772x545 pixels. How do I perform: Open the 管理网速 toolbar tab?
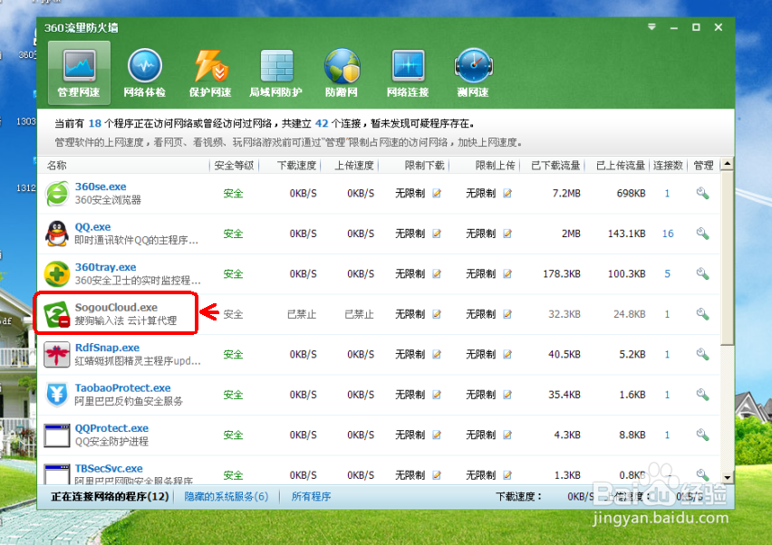79,72
